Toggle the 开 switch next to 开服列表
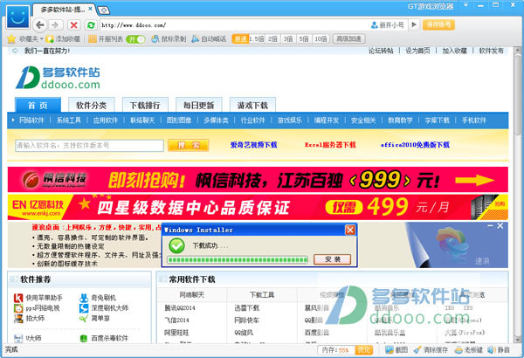Viewport: 524px width, 358px height. coord(135,39)
